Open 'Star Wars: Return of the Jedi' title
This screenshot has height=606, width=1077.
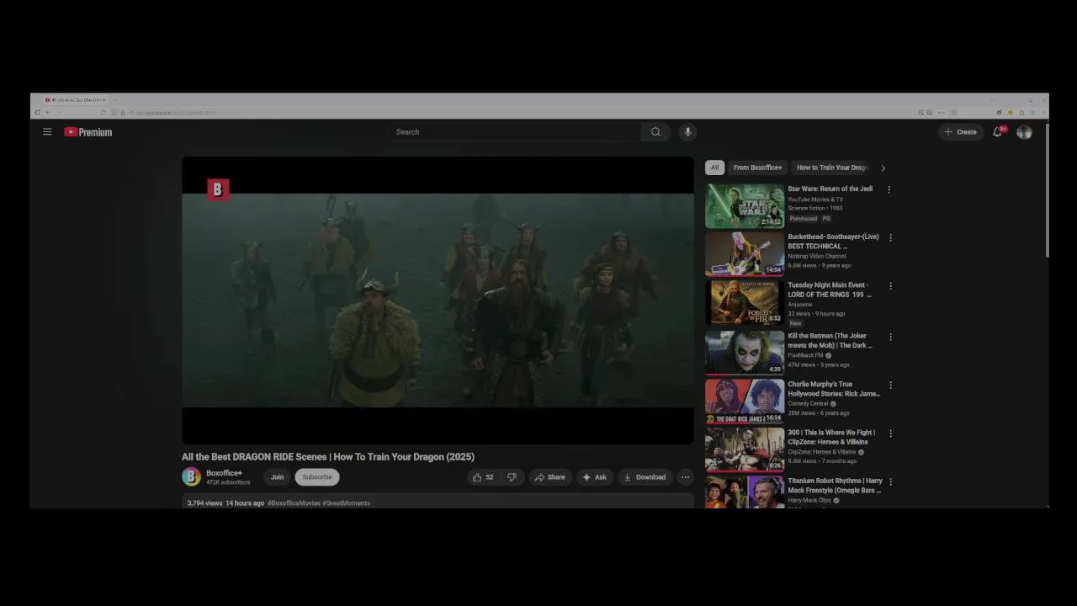[x=830, y=189]
